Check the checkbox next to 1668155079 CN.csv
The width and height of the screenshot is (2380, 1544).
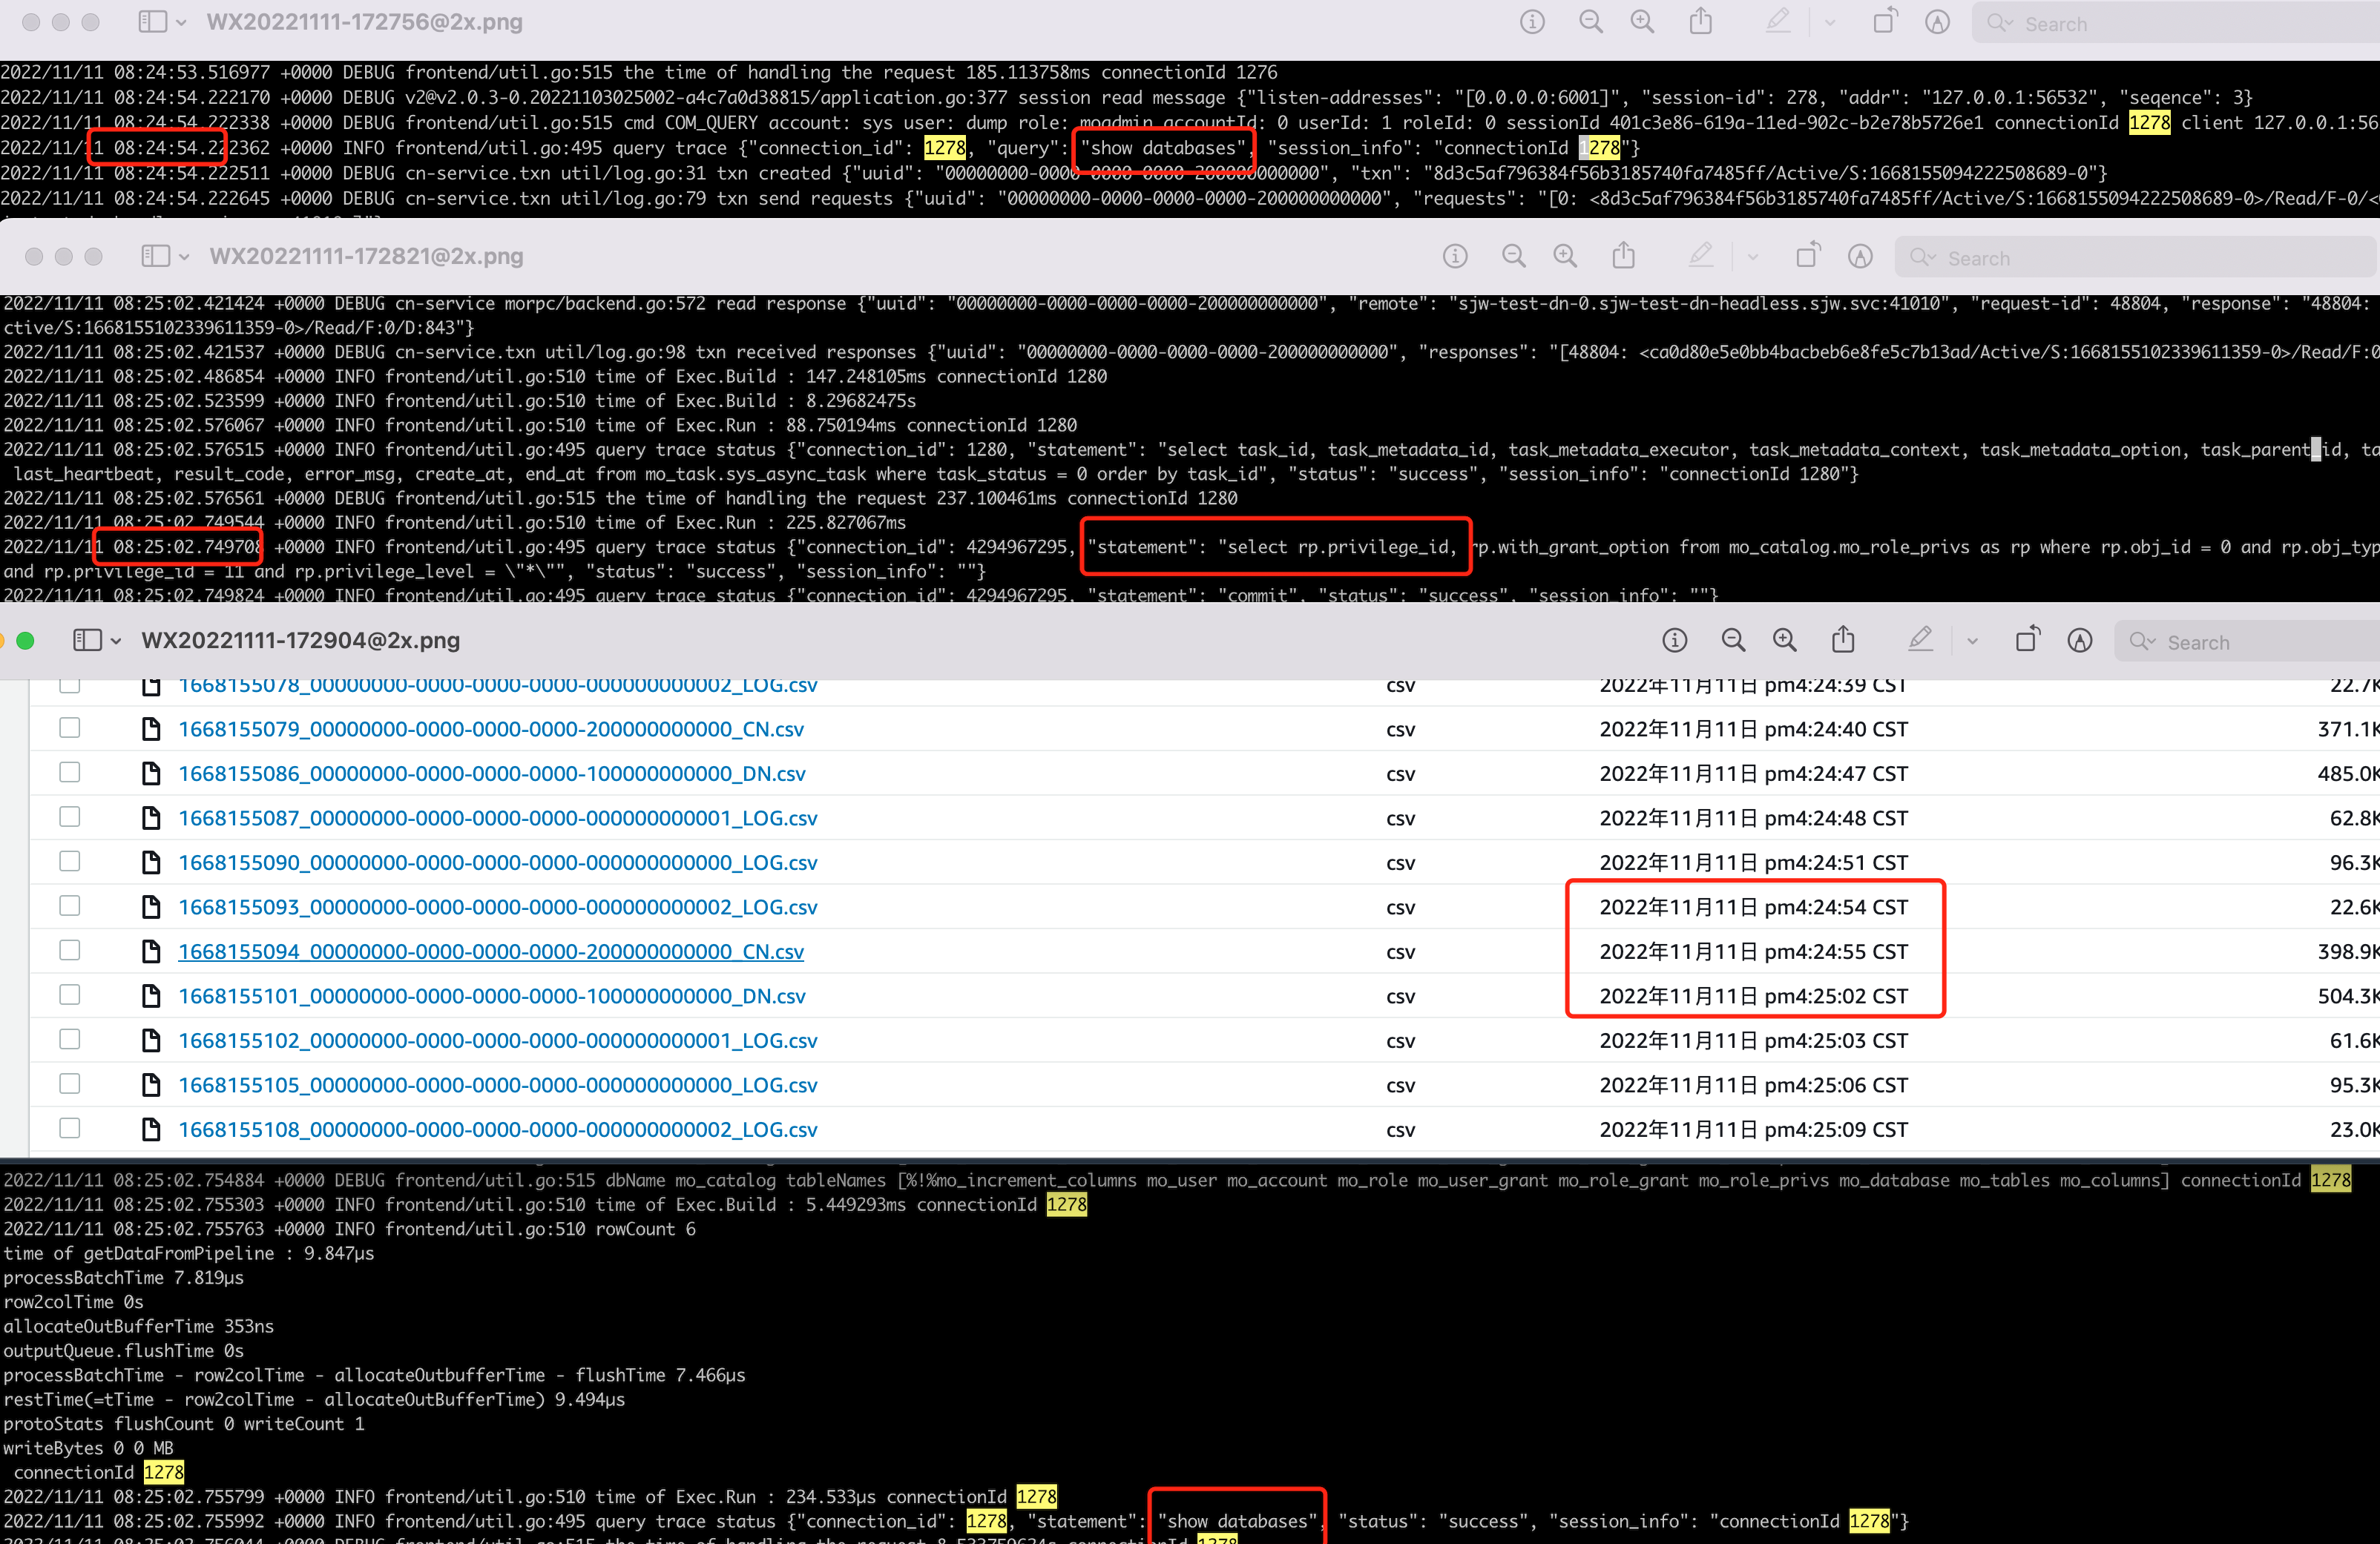(x=69, y=728)
